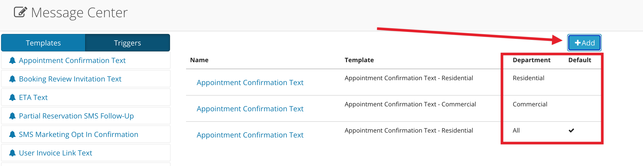
Task: Click bell icon beside Appointment Confirmation Text
Action: [12, 60]
